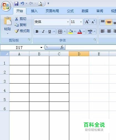This screenshot has height=140, width=116.
Task: Apply cell borders with the borders icon
Action: (x=60, y=32)
